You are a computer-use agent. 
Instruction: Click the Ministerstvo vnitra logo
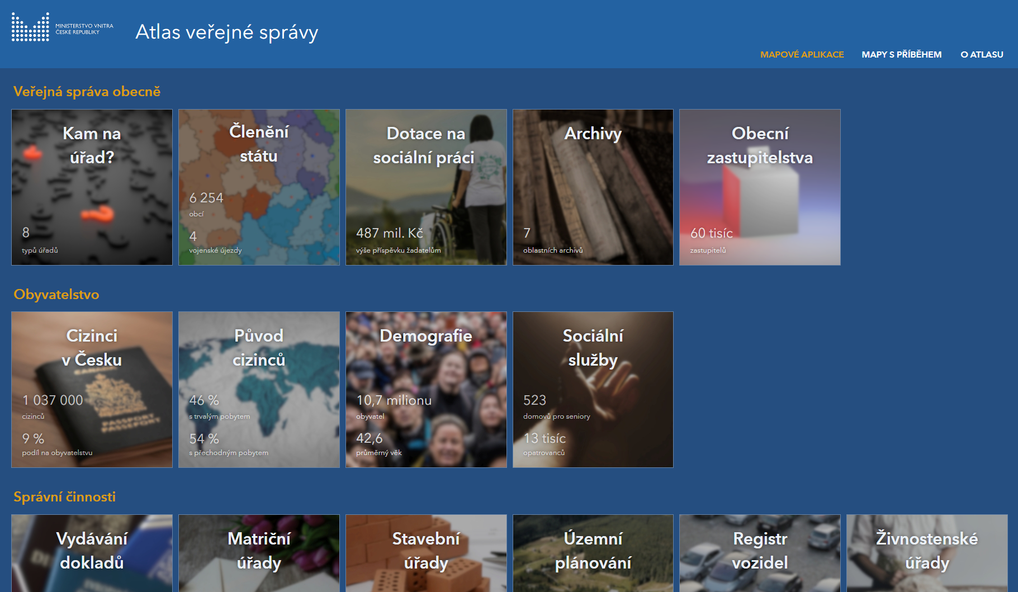(x=62, y=28)
